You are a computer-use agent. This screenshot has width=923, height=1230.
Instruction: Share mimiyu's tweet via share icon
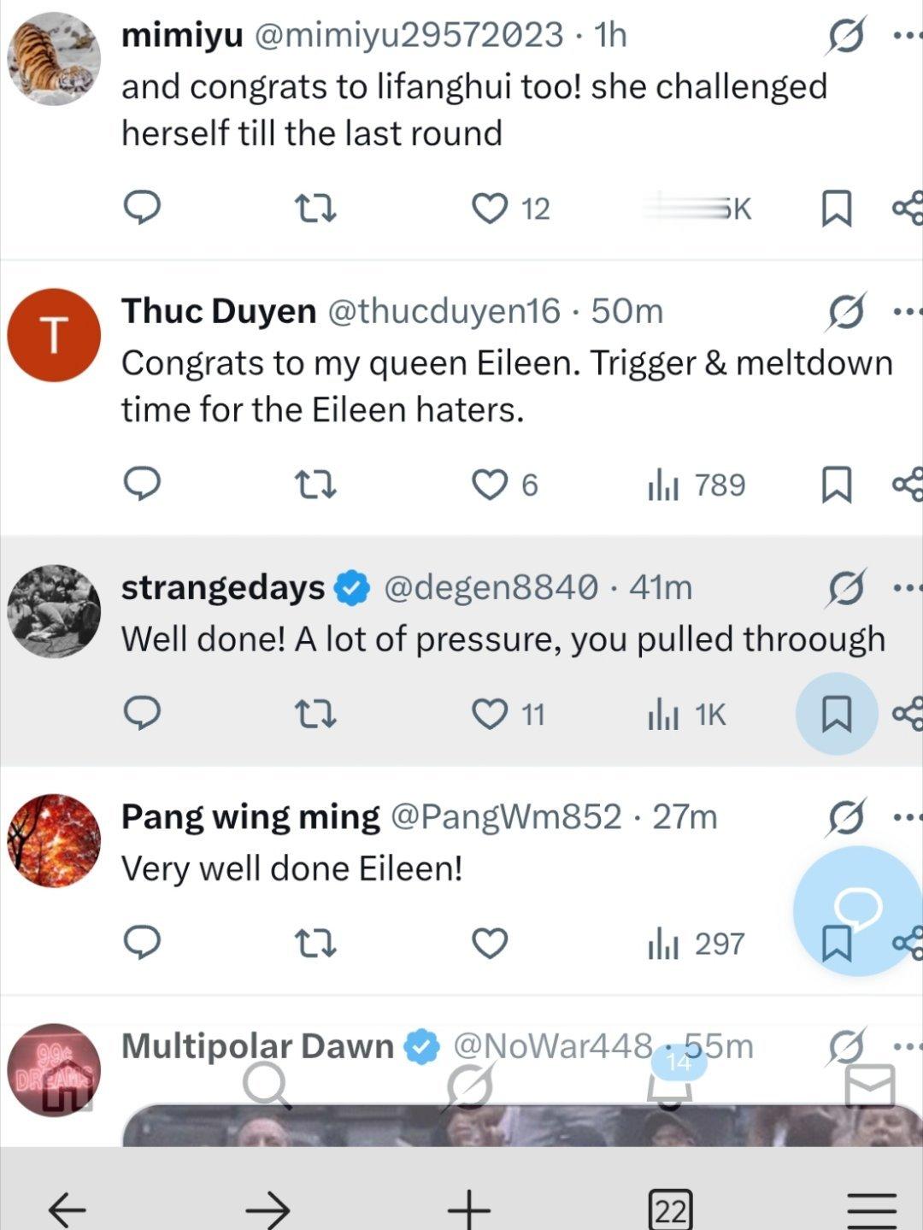point(908,208)
